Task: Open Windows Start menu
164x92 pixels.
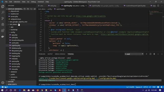Action: [2, 90]
